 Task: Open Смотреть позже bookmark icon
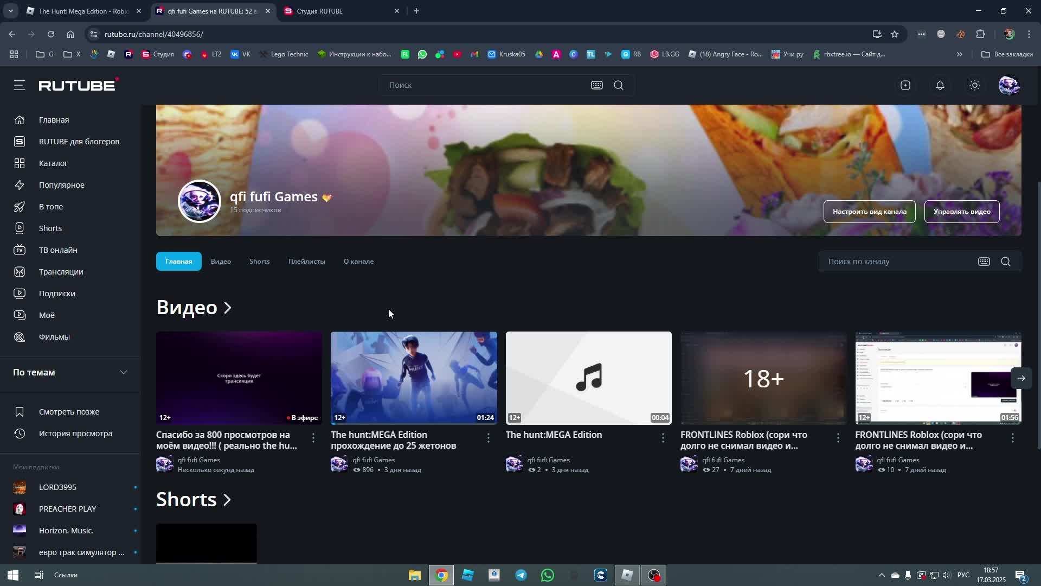pyautogui.click(x=20, y=412)
